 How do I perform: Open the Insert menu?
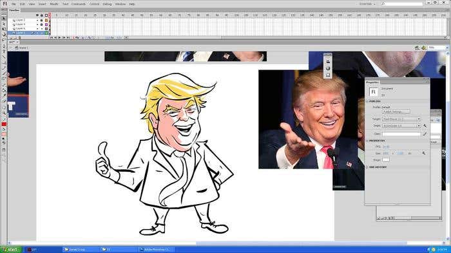42,4
